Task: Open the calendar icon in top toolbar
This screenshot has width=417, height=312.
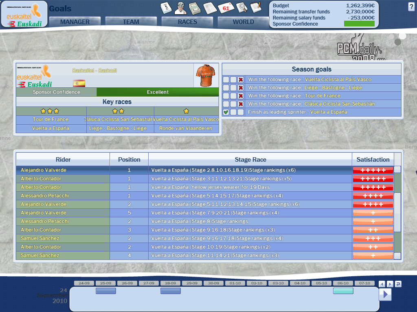Action: tap(166, 8)
